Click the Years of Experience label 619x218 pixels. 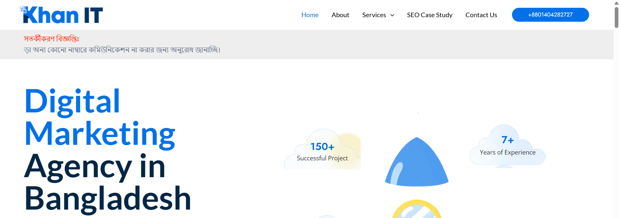tap(507, 153)
